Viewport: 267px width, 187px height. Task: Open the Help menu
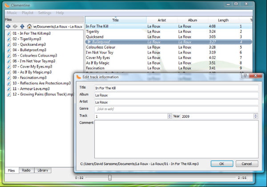pos(60,13)
